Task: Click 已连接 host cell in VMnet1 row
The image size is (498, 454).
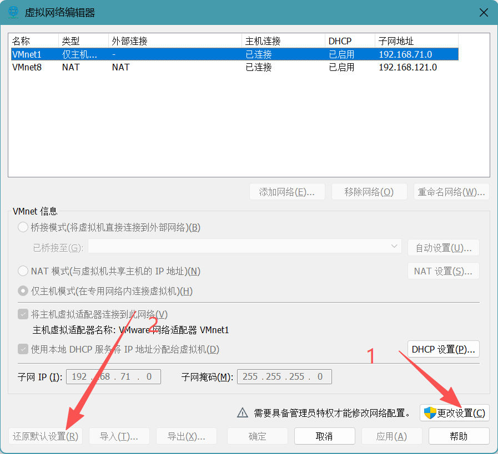Action: click(x=259, y=54)
